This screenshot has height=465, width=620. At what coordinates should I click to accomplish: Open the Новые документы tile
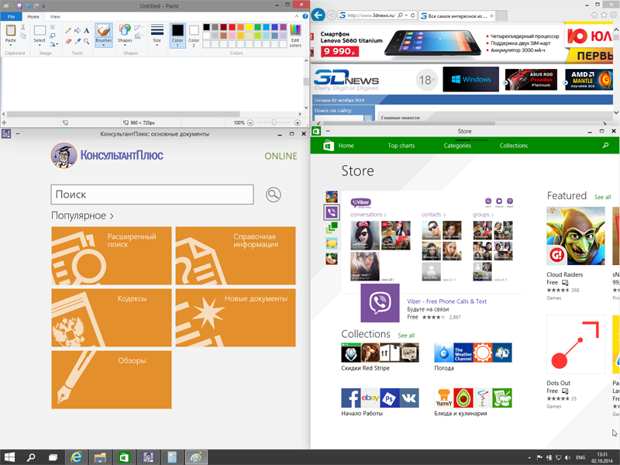(236, 318)
